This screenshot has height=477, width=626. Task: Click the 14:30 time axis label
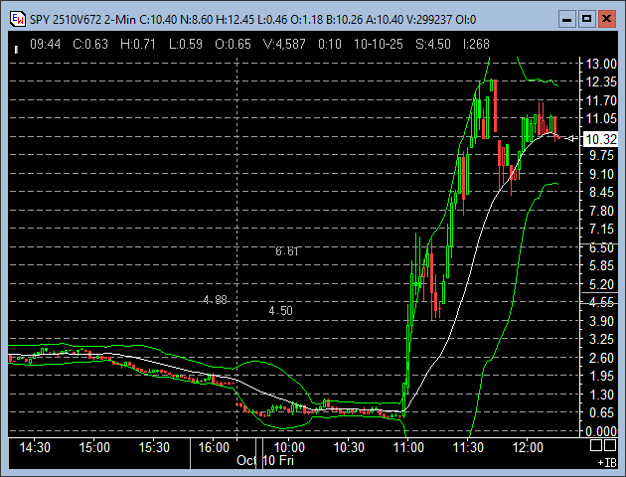(x=35, y=447)
